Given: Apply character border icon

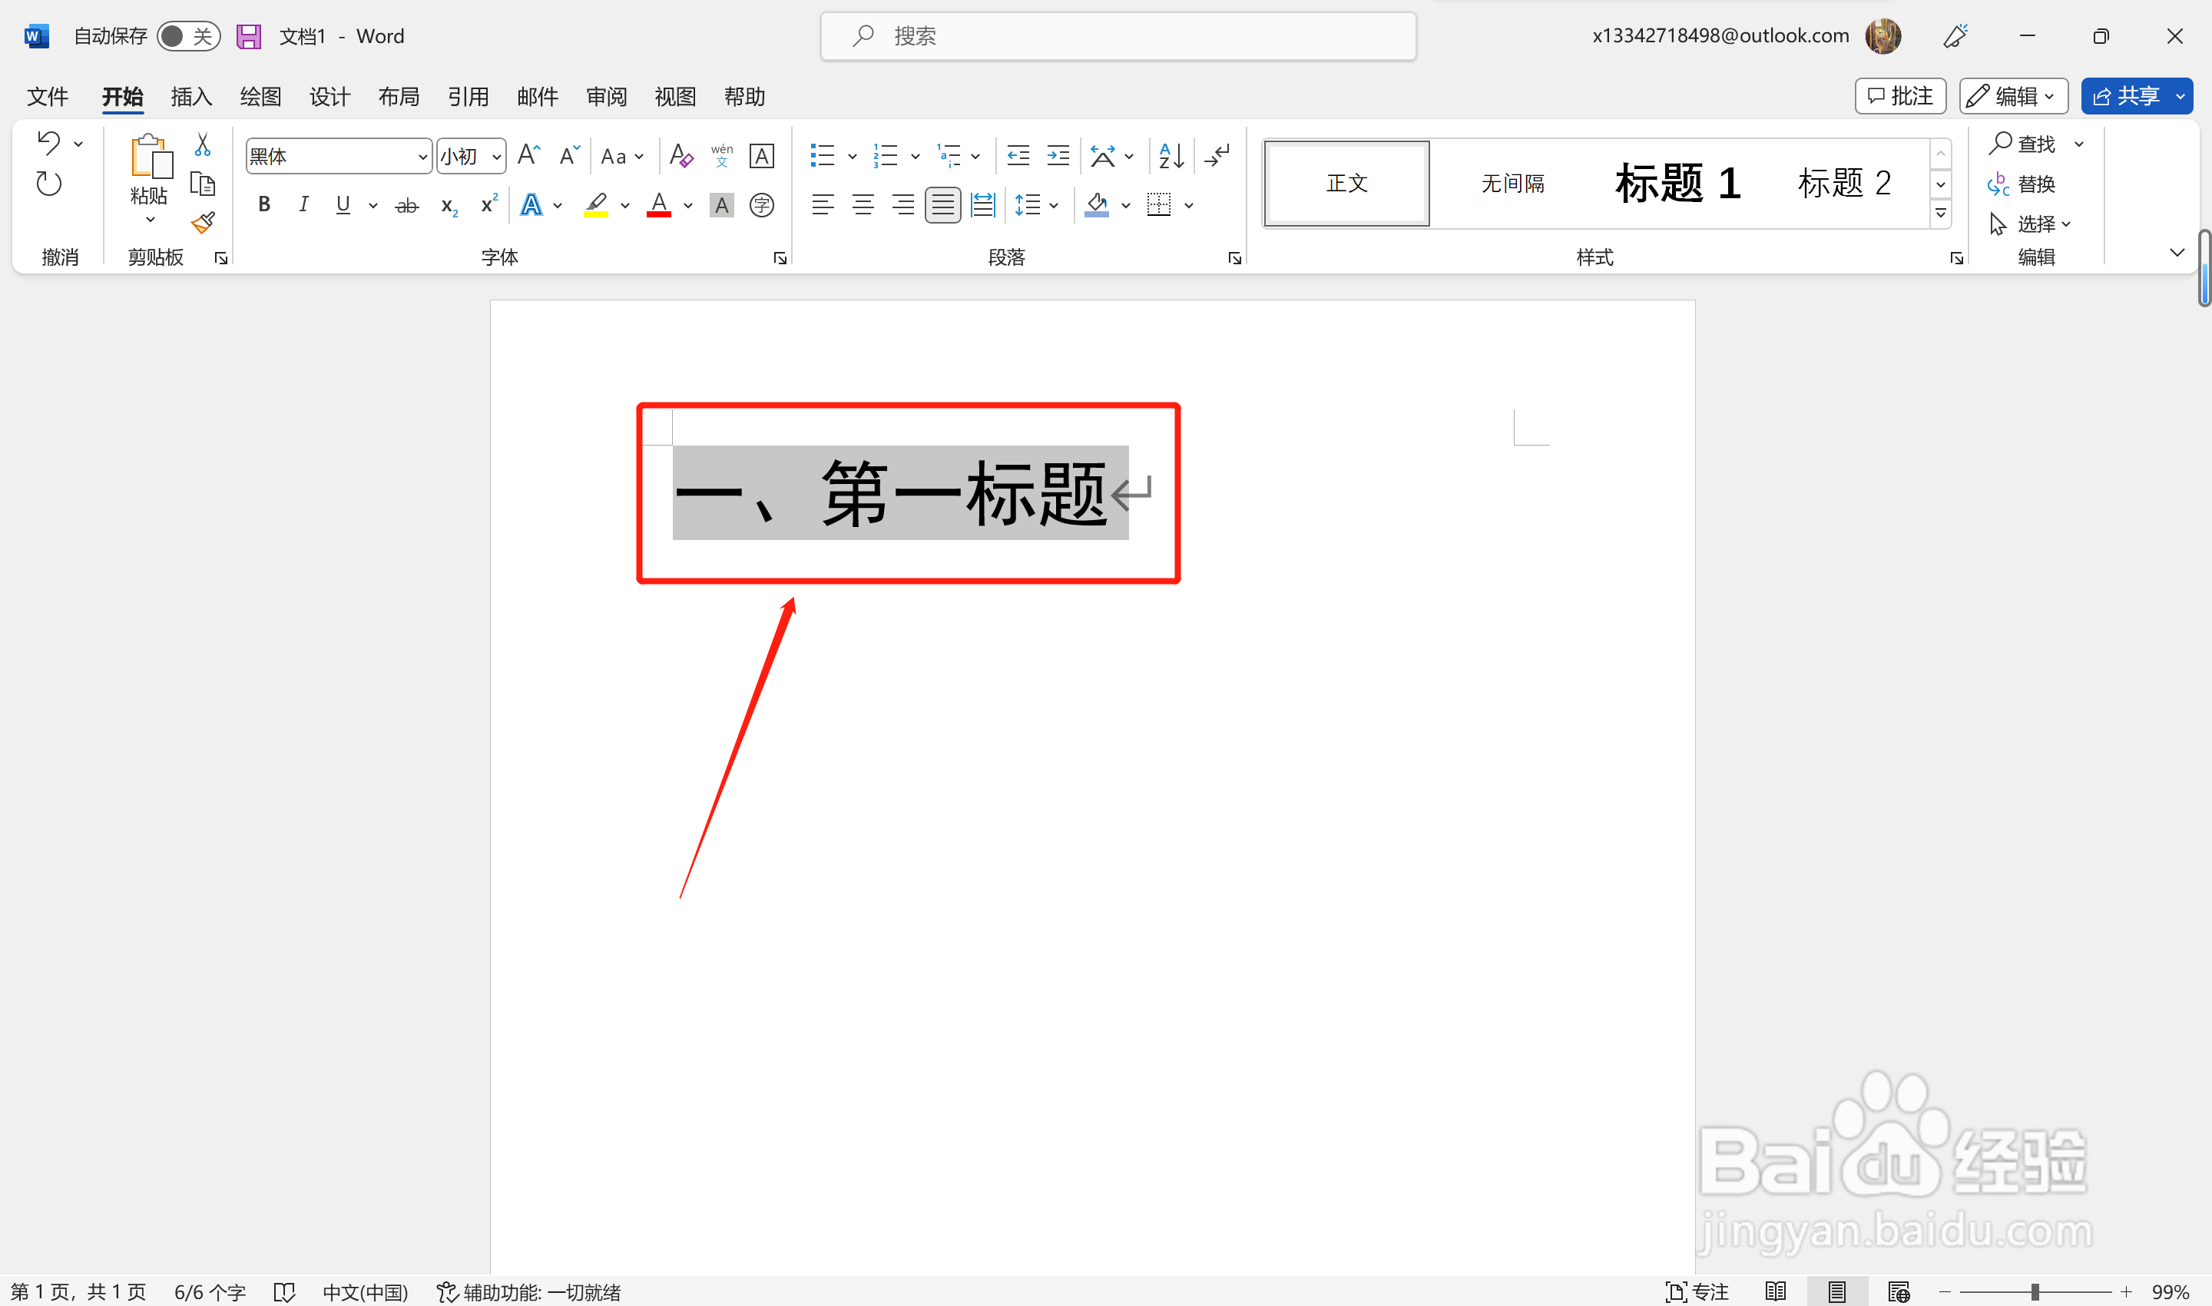Looking at the screenshot, I should (x=761, y=156).
